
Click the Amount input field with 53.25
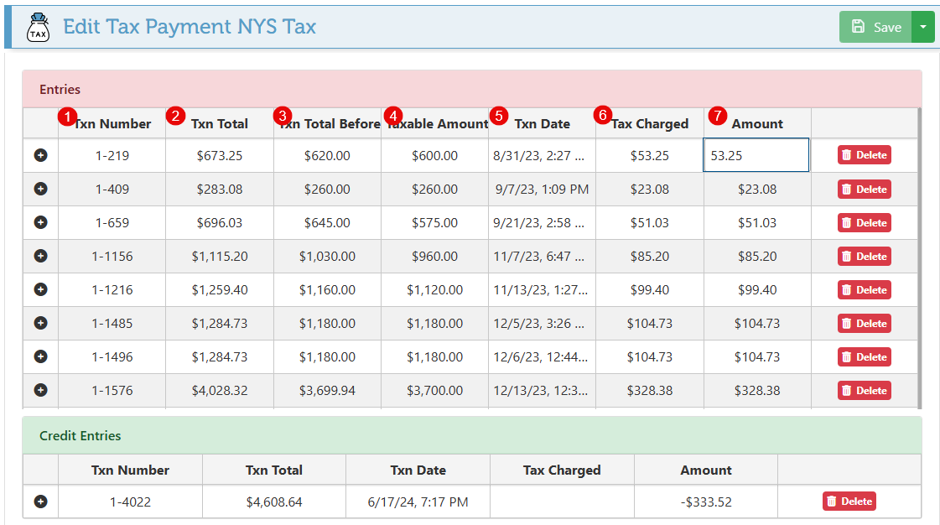[x=756, y=155]
